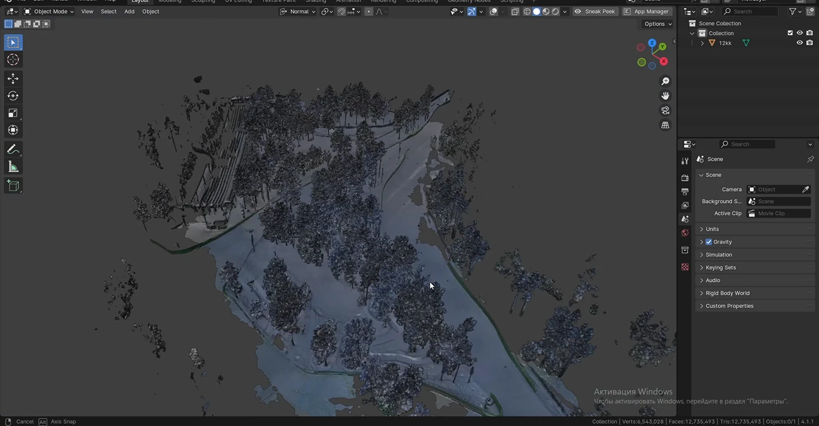
Task: Hide Collection in viewport with eye icon
Action: tap(800, 33)
